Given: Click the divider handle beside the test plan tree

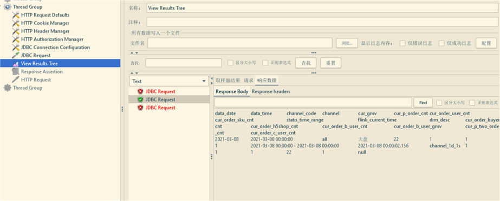Looking at the screenshot, I should pos(122,109).
